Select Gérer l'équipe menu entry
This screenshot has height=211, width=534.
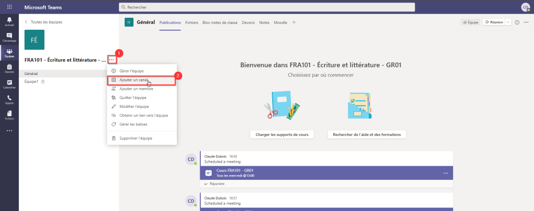[142, 71]
